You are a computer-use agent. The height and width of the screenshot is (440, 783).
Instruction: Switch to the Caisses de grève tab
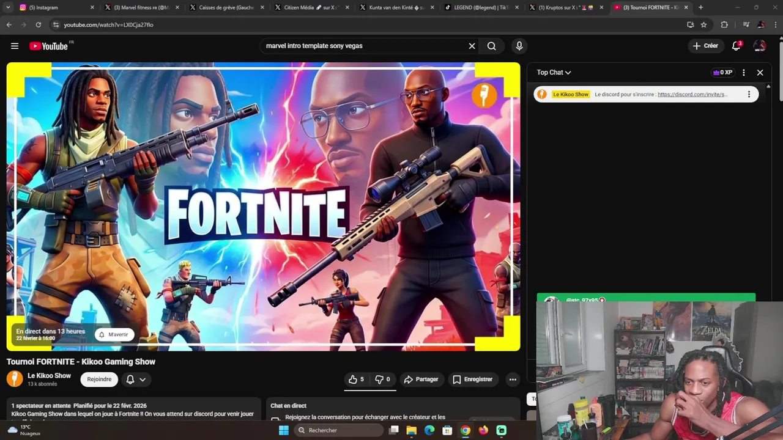point(226,7)
